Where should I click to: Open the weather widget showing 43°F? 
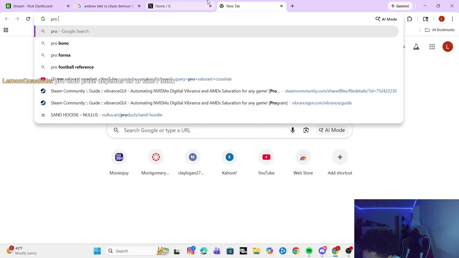pyautogui.click(x=22, y=250)
